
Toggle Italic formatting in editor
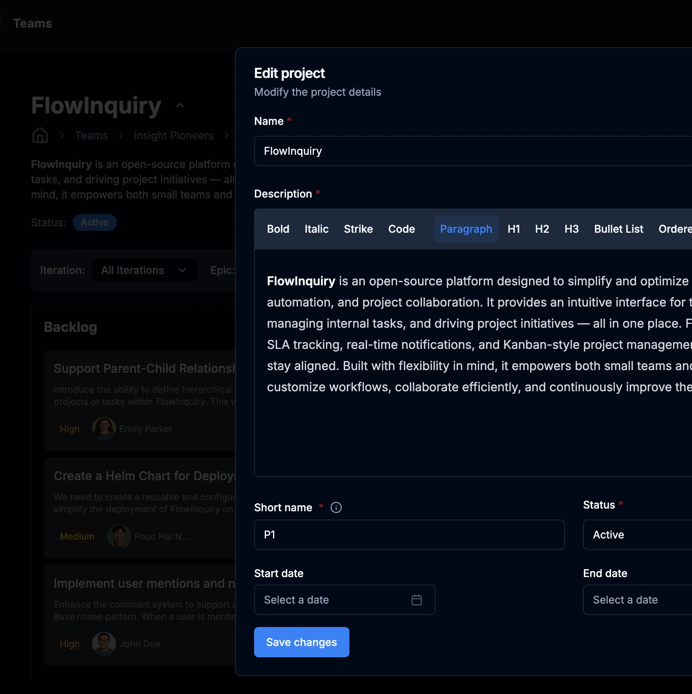point(317,229)
